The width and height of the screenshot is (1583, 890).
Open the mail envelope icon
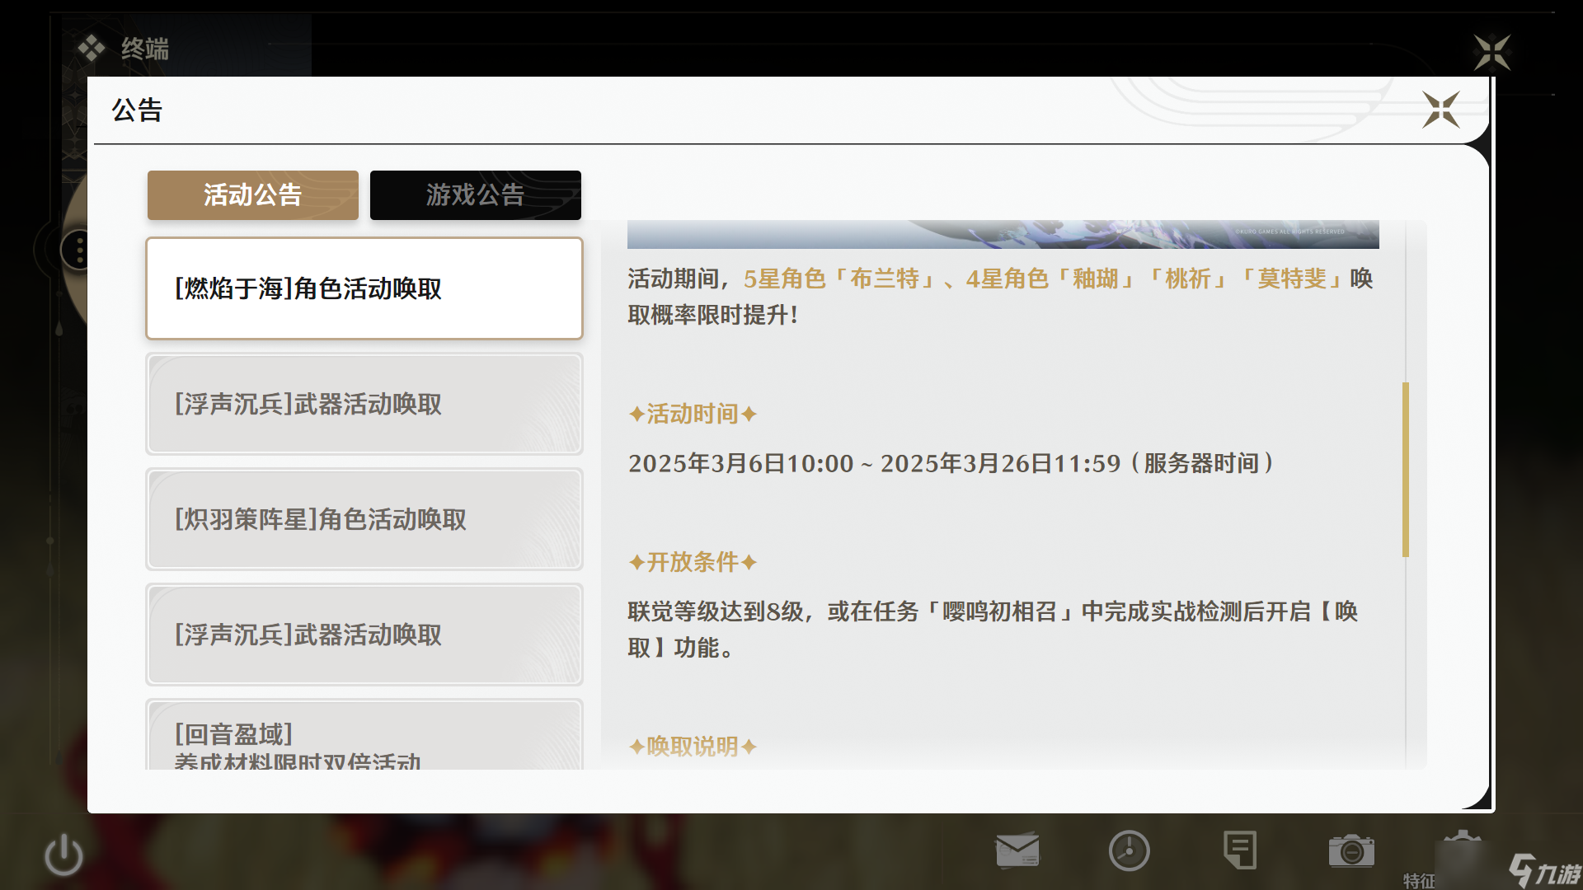pyautogui.click(x=1017, y=850)
